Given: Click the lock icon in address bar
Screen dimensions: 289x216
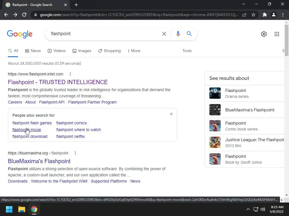Looking at the screenshot, I should 36,15.
